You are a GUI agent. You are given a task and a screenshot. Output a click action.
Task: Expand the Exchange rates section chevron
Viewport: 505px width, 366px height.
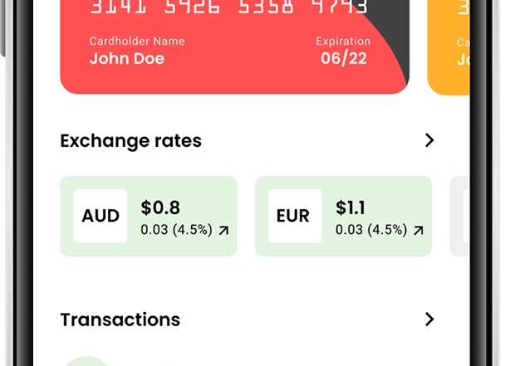429,140
